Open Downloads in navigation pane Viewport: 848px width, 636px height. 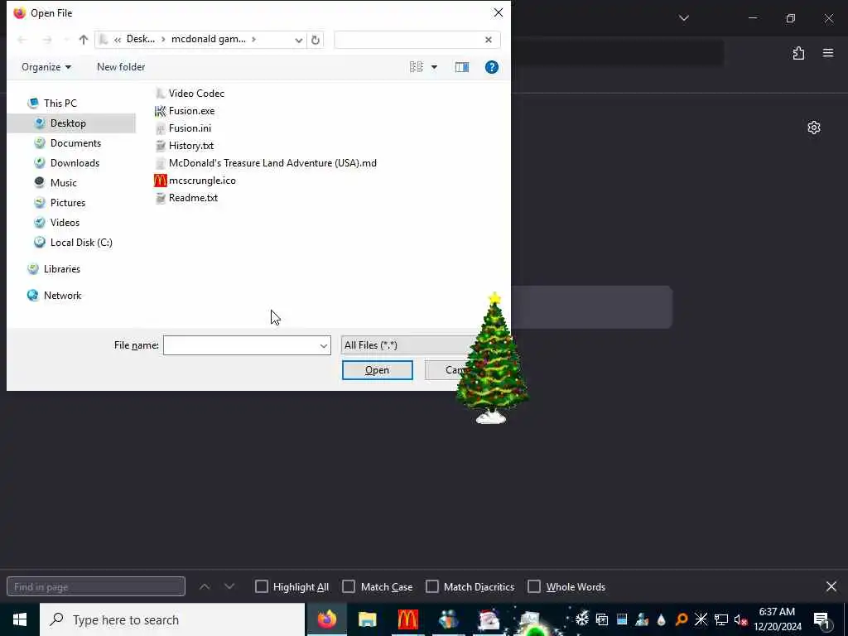click(75, 163)
